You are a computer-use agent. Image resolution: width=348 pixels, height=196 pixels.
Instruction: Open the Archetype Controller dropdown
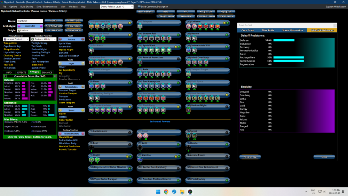click(30, 26)
